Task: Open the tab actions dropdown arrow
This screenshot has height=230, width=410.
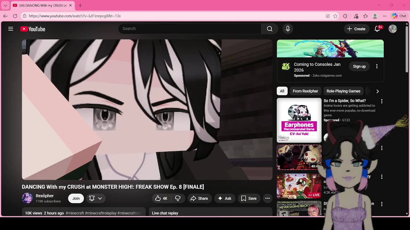Action: (5, 5)
